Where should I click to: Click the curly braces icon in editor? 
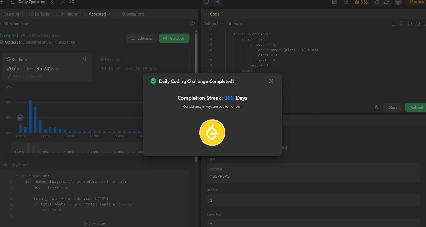pyautogui.click(x=410, y=24)
